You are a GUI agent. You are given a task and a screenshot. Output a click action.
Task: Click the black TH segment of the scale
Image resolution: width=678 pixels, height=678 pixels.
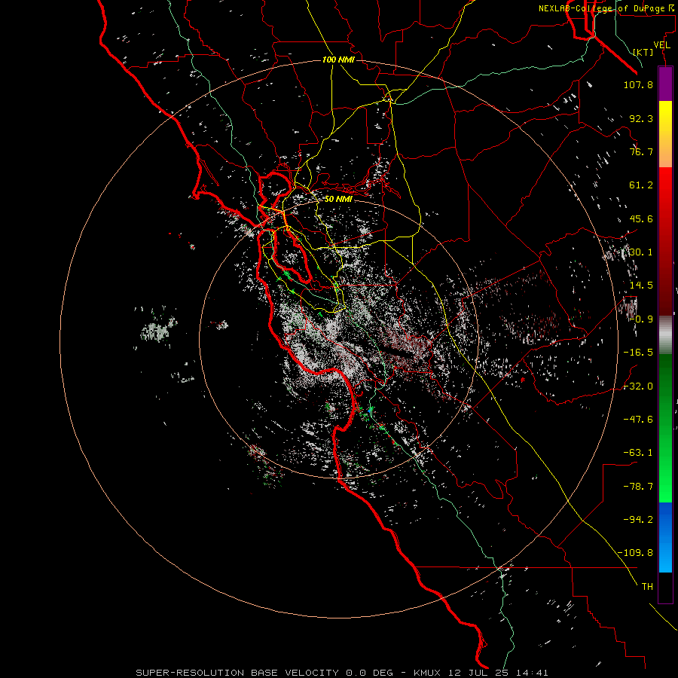pyautogui.click(x=665, y=588)
